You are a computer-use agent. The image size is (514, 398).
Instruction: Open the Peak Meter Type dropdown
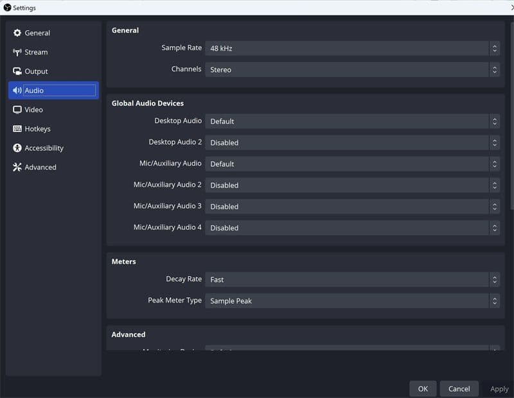tap(351, 300)
